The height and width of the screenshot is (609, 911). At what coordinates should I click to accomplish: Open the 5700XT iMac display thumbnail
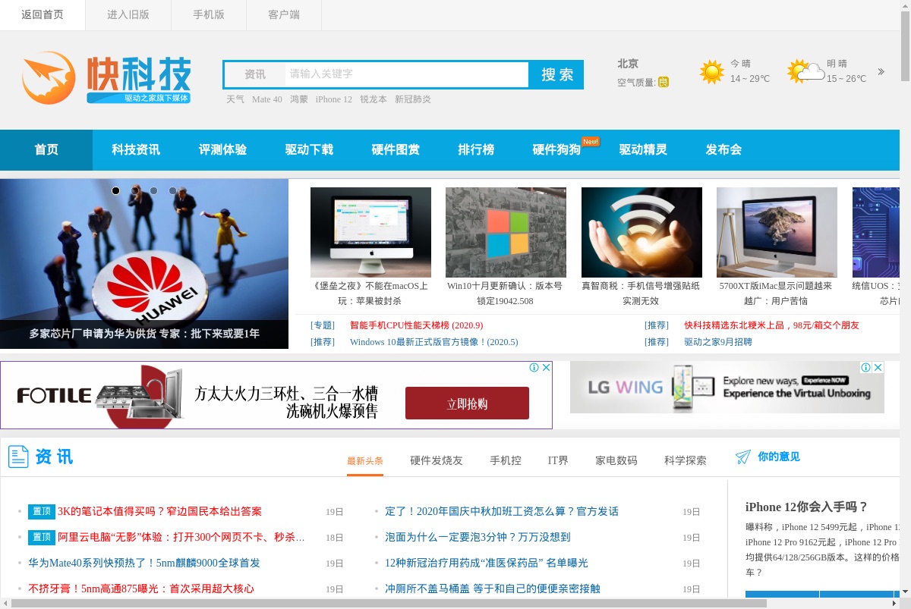[x=777, y=232]
